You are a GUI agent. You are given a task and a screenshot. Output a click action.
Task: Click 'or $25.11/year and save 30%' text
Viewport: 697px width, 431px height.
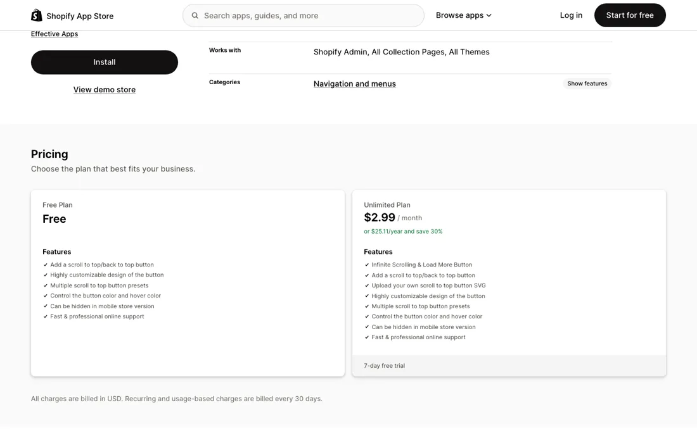pyautogui.click(x=403, y=231)
